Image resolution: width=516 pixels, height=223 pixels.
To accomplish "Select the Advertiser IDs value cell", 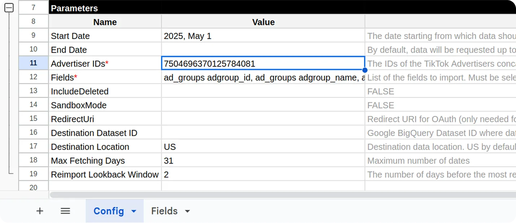I will 263,64.
